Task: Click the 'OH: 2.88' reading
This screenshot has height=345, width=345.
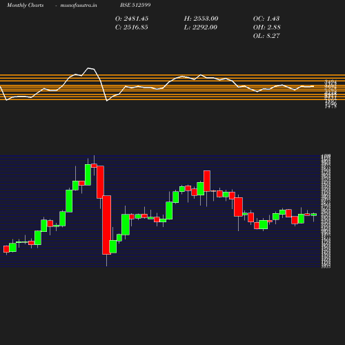Action: [x=267, y=28]
